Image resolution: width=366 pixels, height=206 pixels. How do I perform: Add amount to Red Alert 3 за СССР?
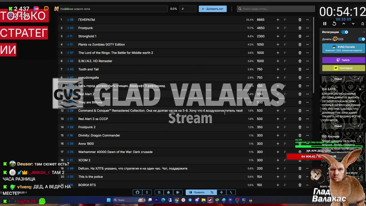click(278, 119)
